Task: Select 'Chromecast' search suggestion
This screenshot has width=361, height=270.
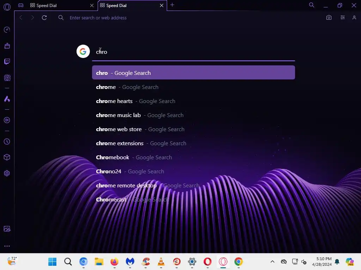Action: pyautogui.click(x=194, y=200)
